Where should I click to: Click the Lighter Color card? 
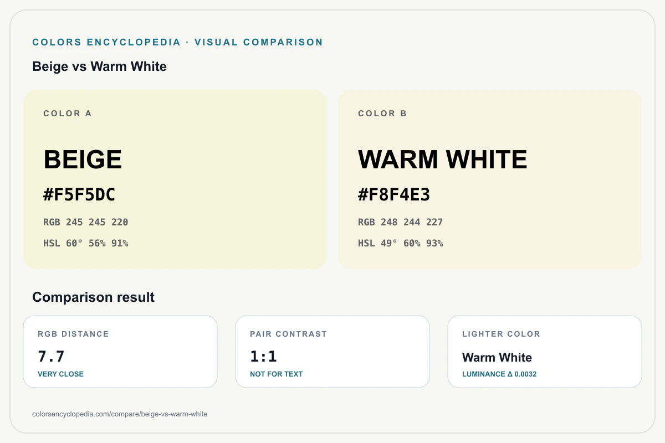[x=545, y=352]
